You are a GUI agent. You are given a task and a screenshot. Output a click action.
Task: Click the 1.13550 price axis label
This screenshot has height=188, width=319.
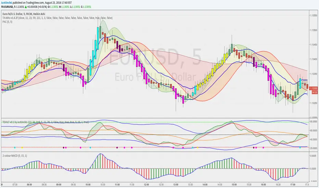pyautogui.click(x=314, y=15)
